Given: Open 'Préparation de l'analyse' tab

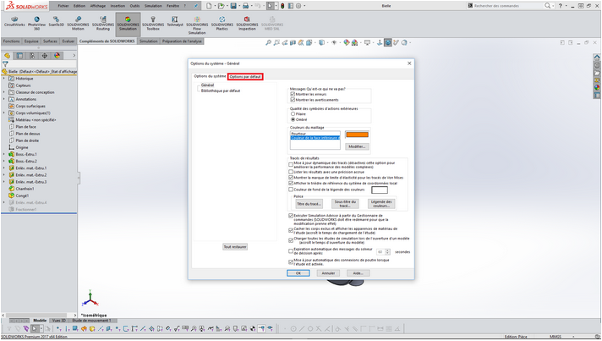Looking at the screenshot, I should pyautogui.click(x=182, y=41).
